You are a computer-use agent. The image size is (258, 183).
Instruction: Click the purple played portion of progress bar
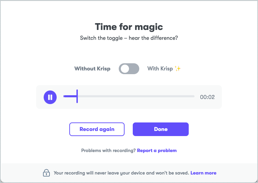coord(70,96)
